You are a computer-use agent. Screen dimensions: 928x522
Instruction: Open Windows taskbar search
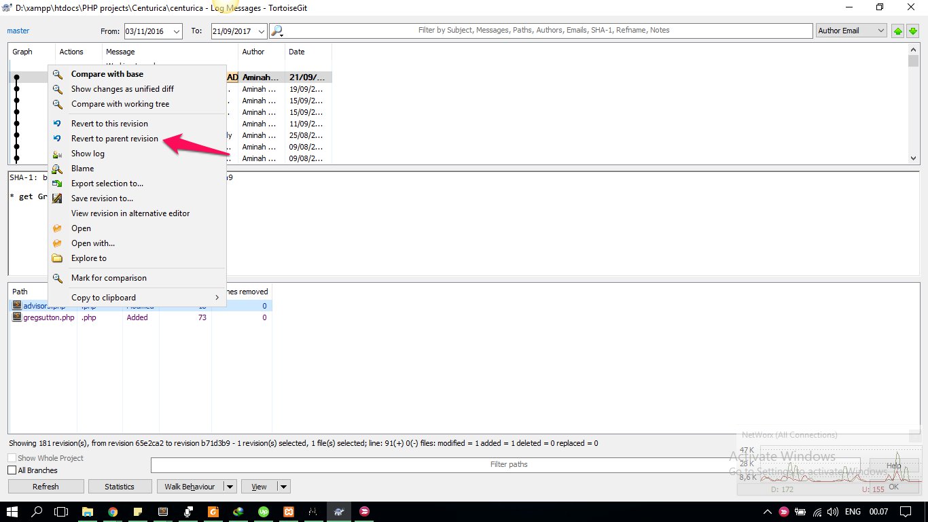pos(37,511)
